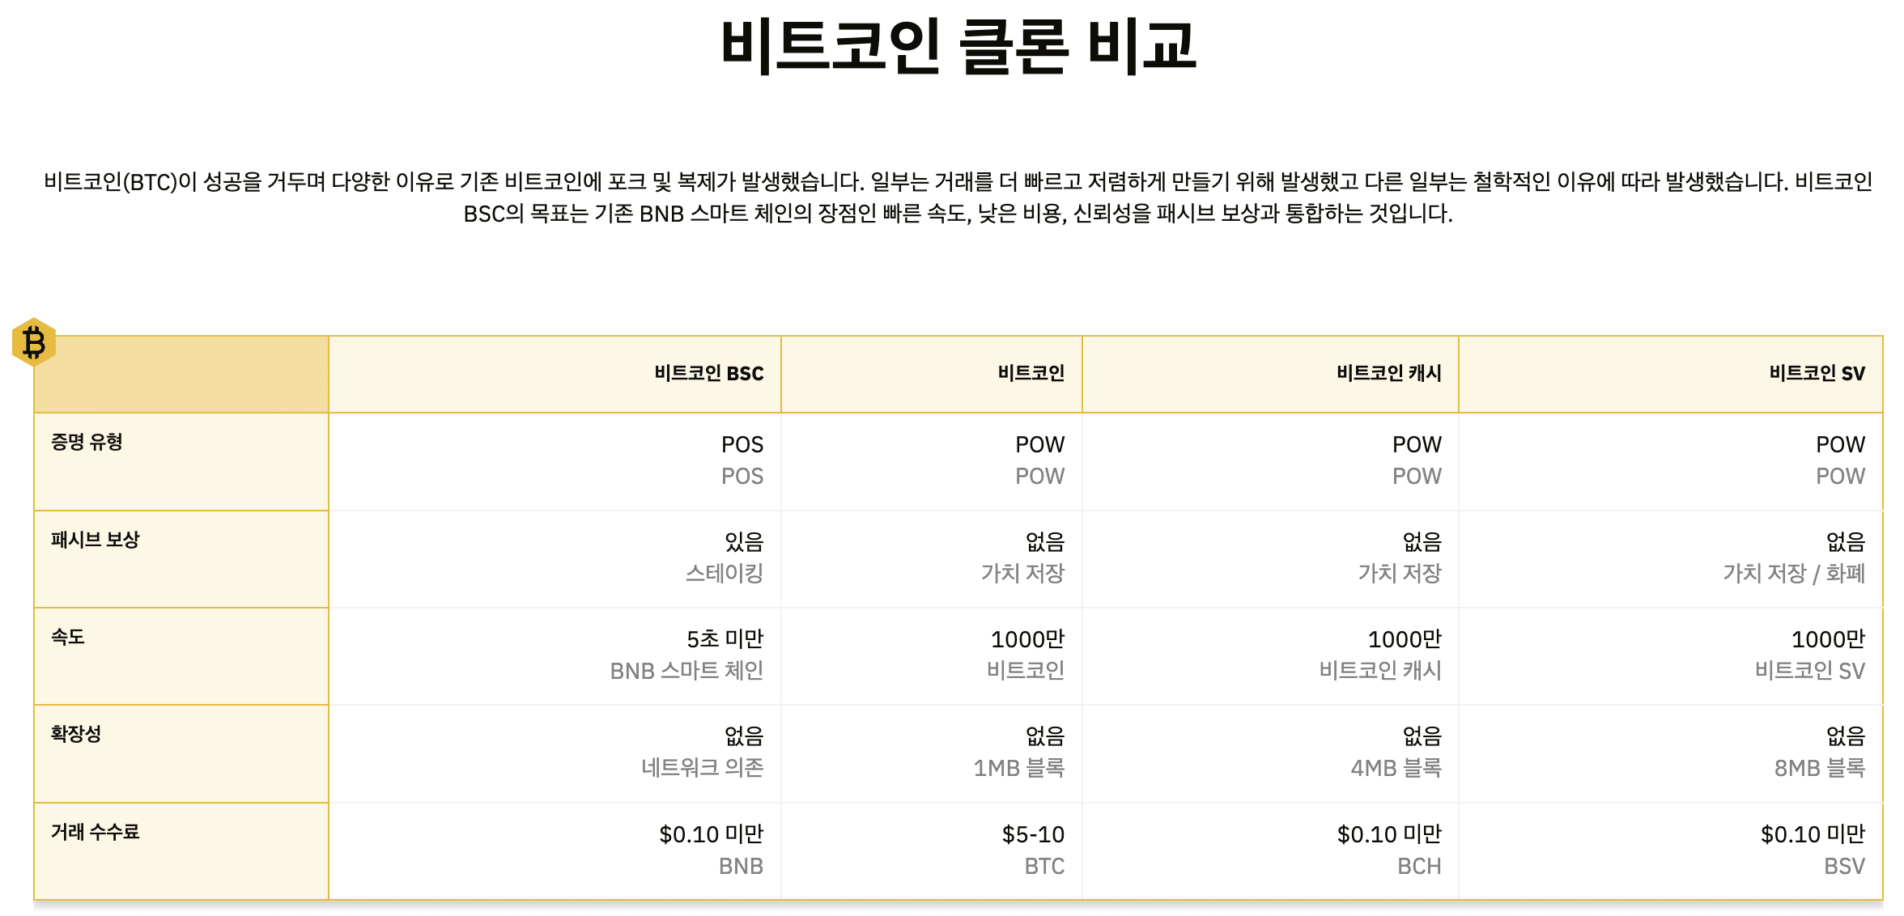This screenshot has height=916, width=1904.
Task: Click the 5초 미만 speed value
Action: pos(725,639)
